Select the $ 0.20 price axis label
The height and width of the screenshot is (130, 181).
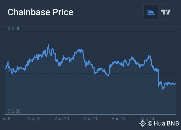(x=14, y=111)
